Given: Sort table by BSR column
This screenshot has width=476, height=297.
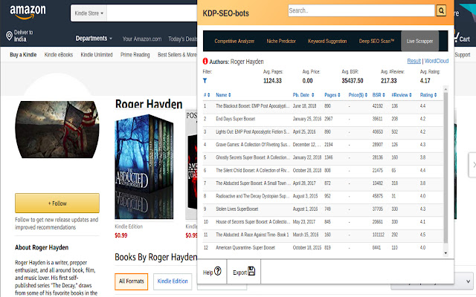Looking at the screenshot, I should point(379,95).
